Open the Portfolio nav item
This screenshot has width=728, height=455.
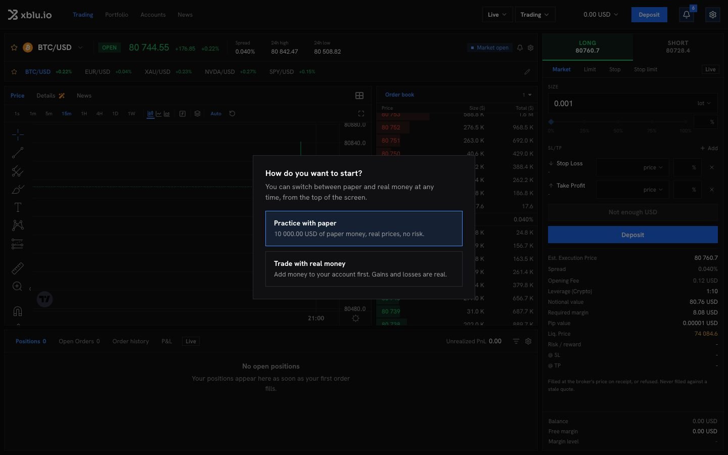(117, 15)
